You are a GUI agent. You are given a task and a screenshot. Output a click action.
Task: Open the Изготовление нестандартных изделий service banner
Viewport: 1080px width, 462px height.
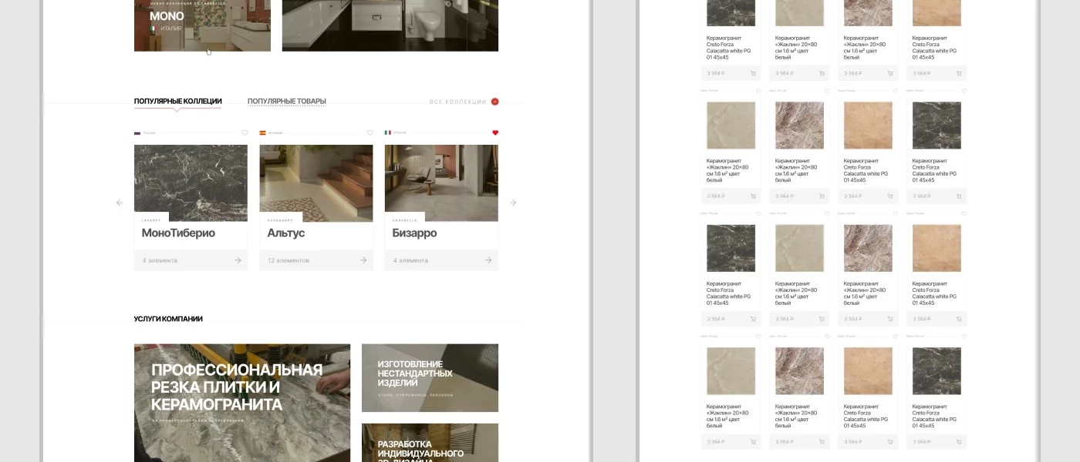coord(430,377)
